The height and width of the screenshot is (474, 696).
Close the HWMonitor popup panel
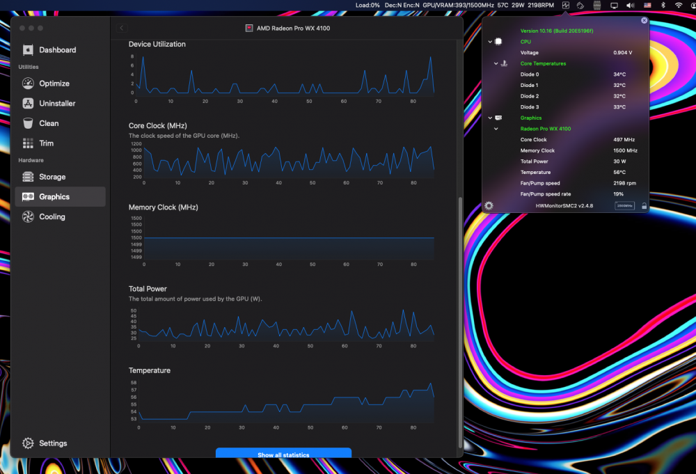[x=644, y=20]
